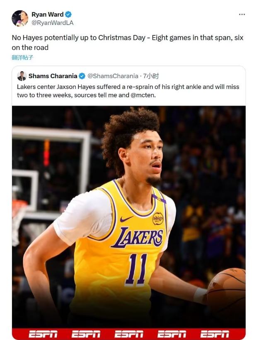Click the verified badge beside Ryan Ward
Screen dimensions: 254x340
tap(68, 15)
